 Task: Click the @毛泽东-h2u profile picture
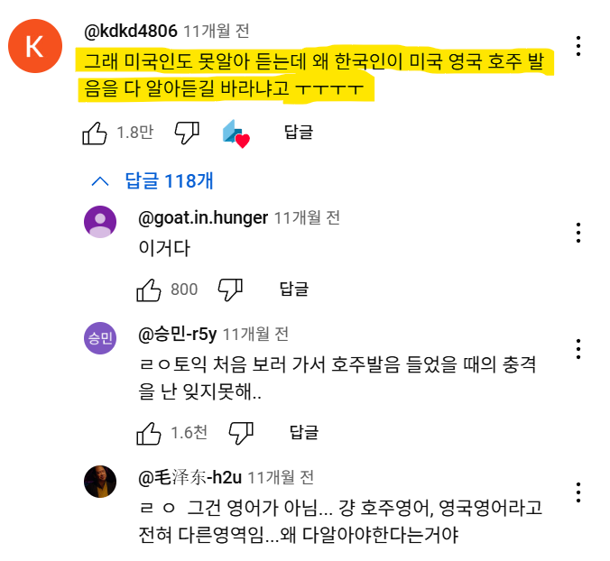(100, 482)
